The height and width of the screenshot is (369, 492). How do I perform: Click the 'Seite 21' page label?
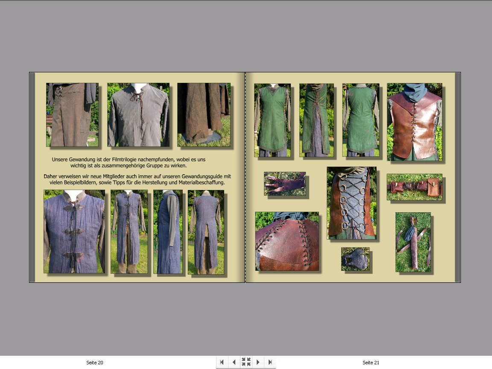click(x=371, y=363)
